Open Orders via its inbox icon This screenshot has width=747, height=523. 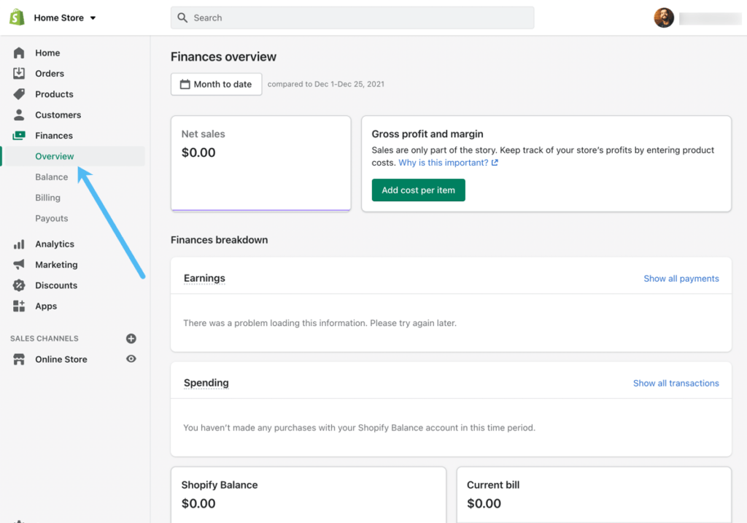coord(19,74)
